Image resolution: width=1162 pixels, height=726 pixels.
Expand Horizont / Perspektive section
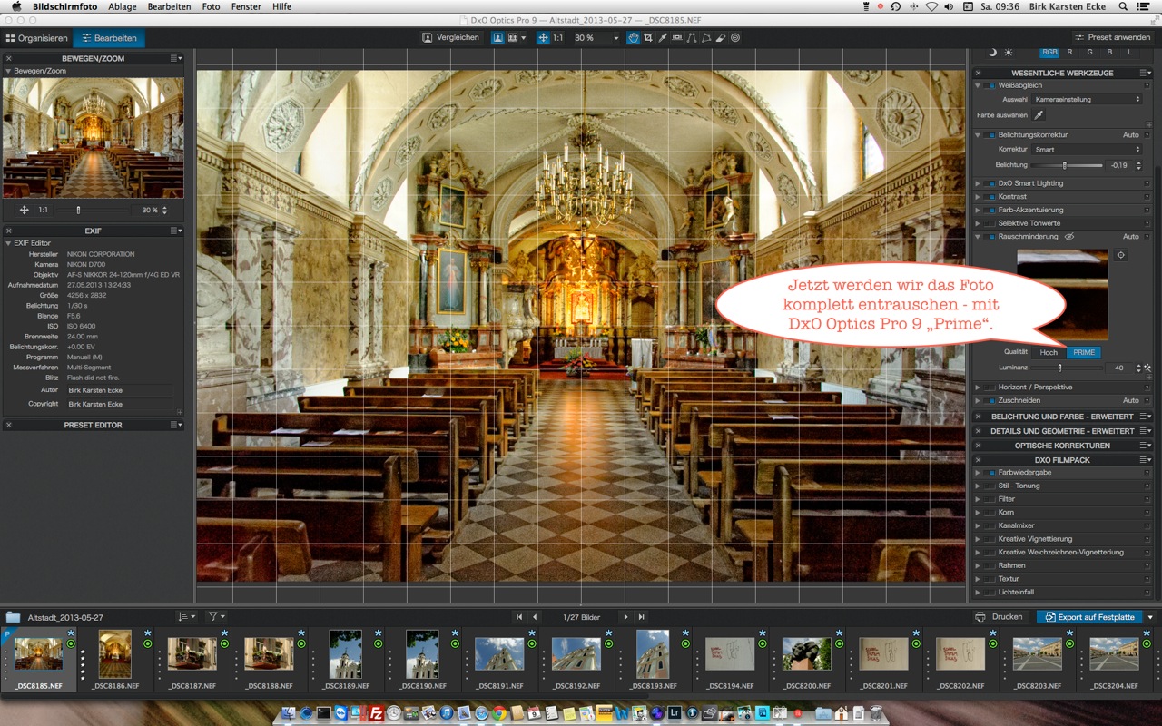(x=978, y=387)
